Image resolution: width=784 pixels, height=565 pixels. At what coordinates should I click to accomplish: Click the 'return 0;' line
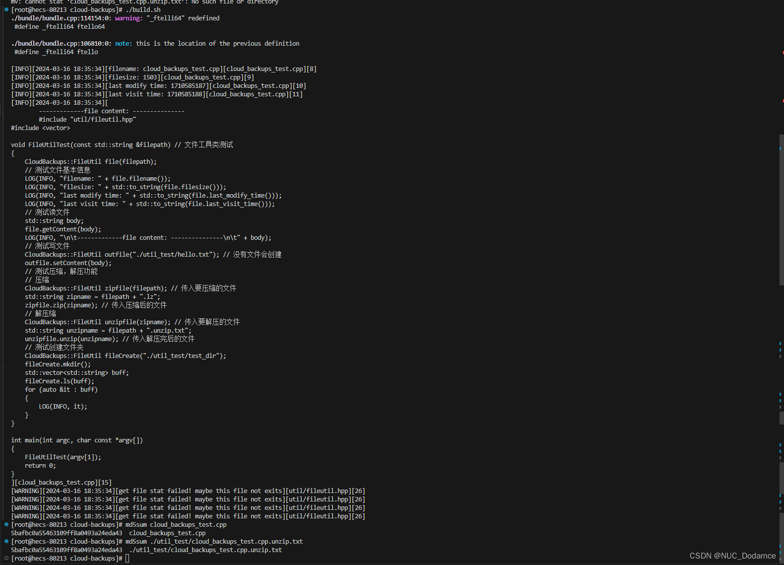point(41,465)
